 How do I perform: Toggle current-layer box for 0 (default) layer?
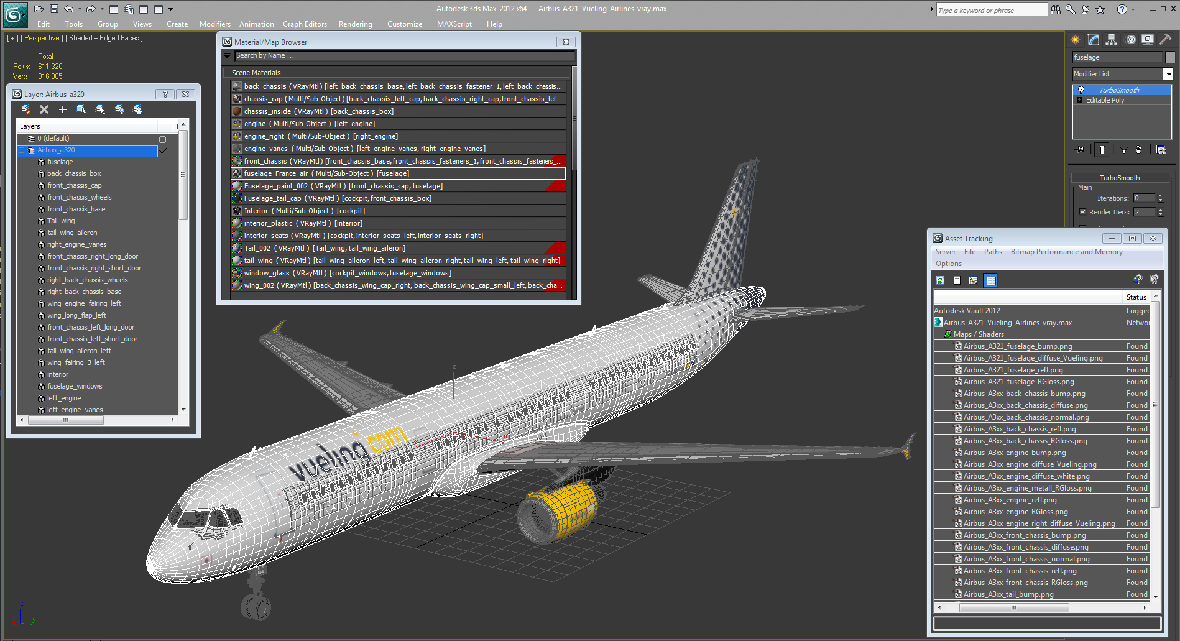pos(163,139)
